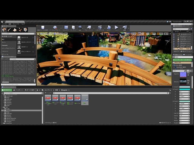The height and width of the screenshot is (145, 194).
Task: Click the Empty Character icon
Action: point(19,42)
